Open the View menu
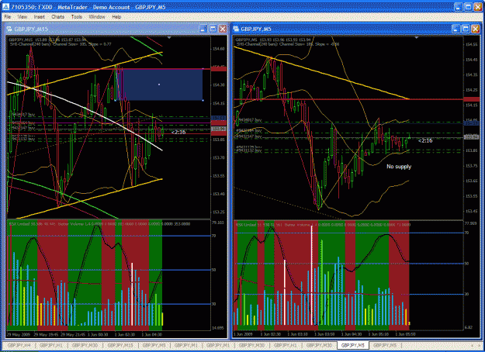The image size is (485, 352). [23, 17]
